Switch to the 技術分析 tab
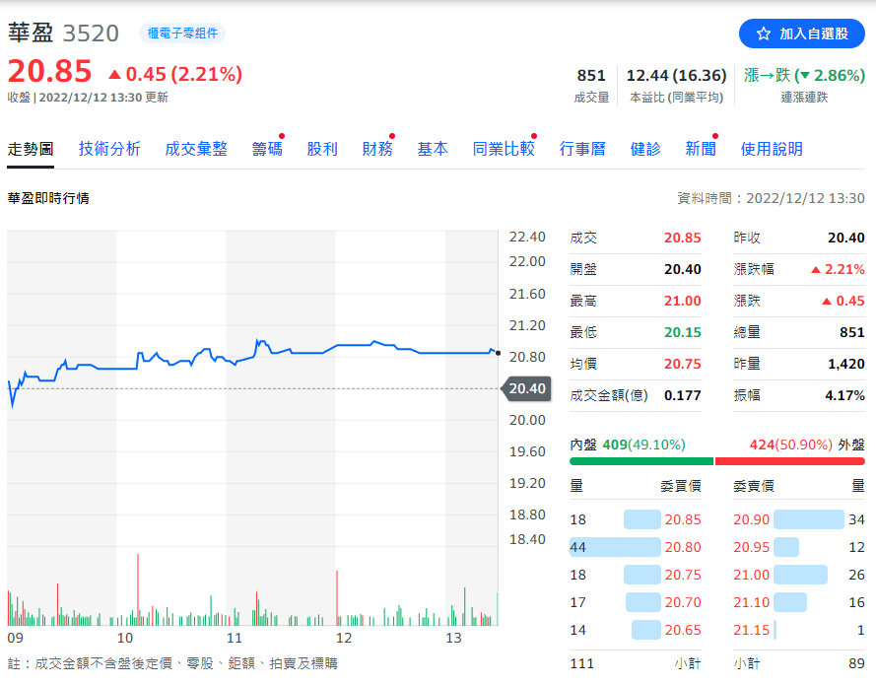Image resolution: width=876 pixels, height=685 pixels. pyautogui.click(x=109, y=149)
